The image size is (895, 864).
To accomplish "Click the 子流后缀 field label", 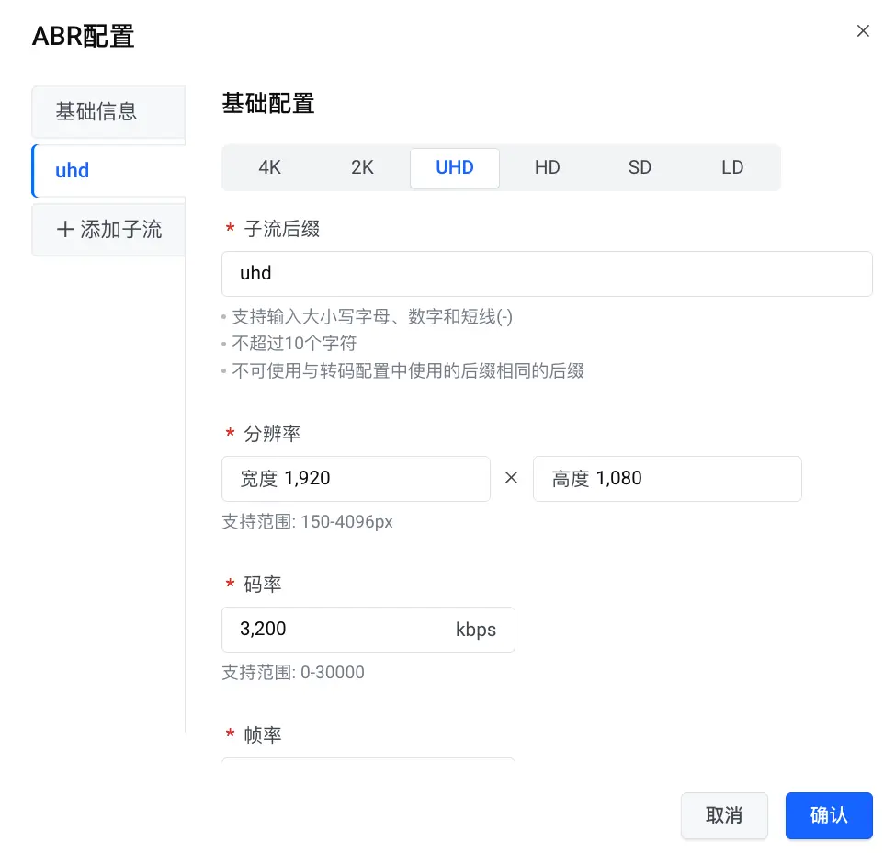I will 281,229.
